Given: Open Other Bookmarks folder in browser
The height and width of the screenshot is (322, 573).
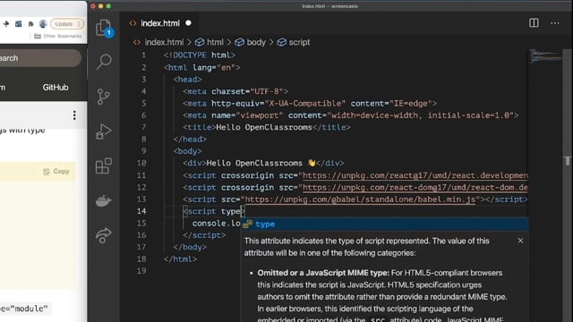Looking at the screenshot, I should 57,36.
